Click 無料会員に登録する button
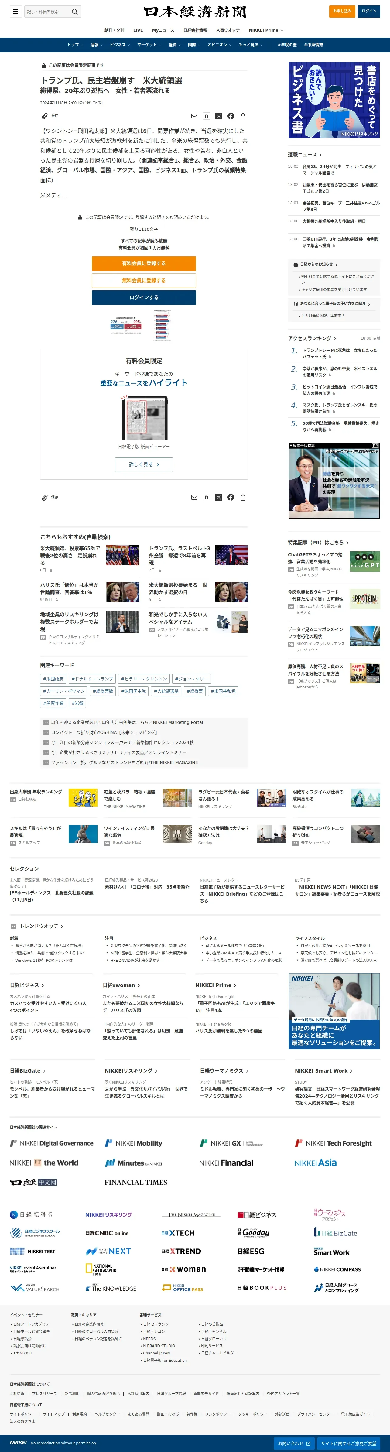This screenshot has height=1452, width=390. pos(144,280)
